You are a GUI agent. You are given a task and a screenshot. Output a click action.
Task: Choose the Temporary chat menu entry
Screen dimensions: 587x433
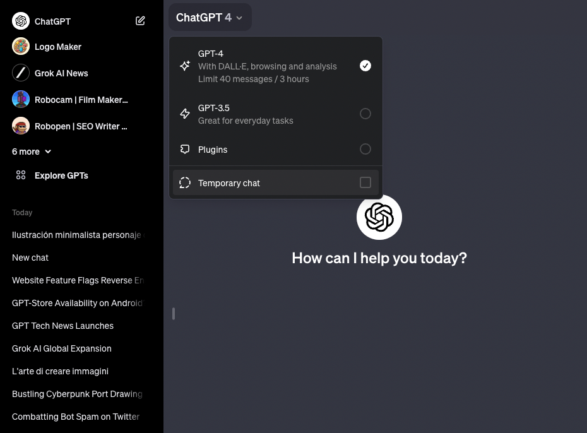pos(276,182)
